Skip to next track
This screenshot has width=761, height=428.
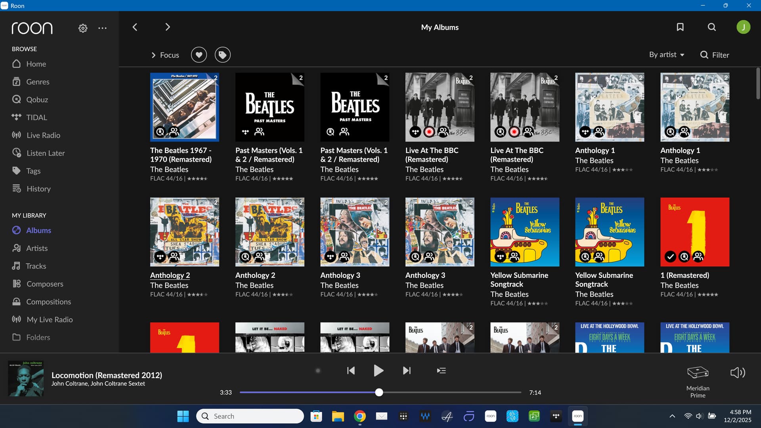point(407,371)
